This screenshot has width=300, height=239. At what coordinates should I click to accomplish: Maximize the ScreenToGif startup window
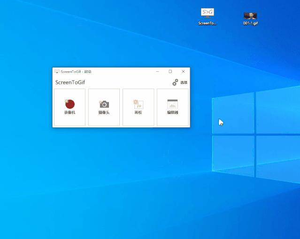[170, 72]
